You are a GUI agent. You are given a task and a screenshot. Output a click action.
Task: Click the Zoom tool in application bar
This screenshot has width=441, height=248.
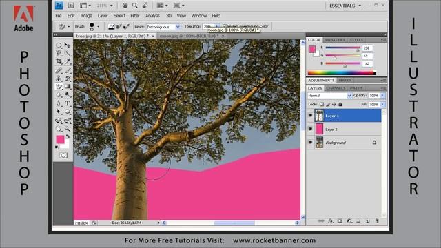pos(135,6)
